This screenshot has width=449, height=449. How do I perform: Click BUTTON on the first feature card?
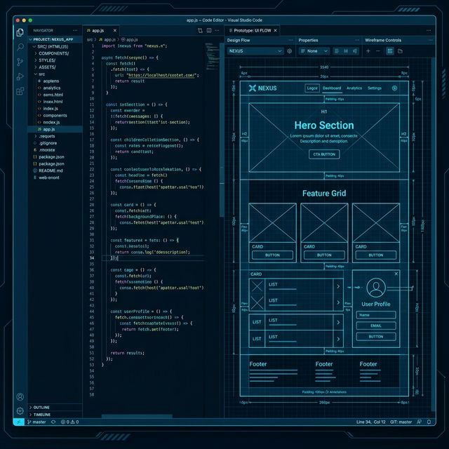point(272,255)
